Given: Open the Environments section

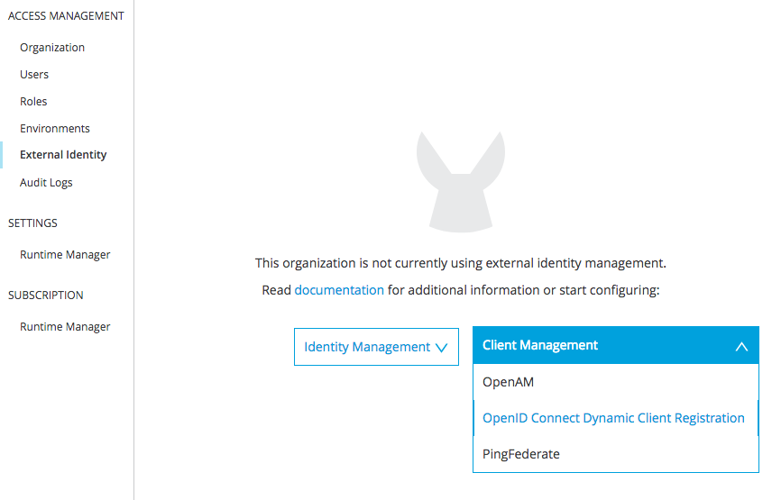Looking at the screenshot, I should coord(55,129).
